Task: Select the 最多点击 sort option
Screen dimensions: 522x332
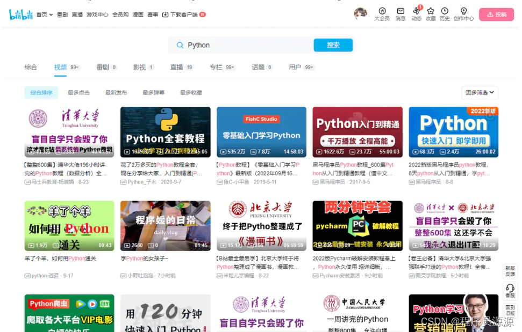Action: coord(78,93)
